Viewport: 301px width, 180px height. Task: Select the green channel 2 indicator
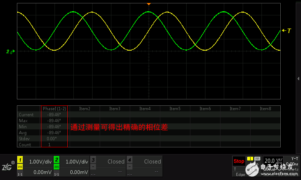(57, 160)
